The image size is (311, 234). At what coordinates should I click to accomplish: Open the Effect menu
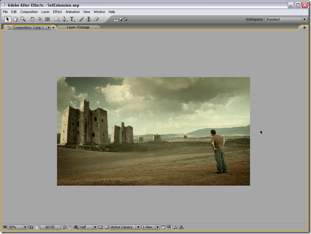[x=57, y=12]
